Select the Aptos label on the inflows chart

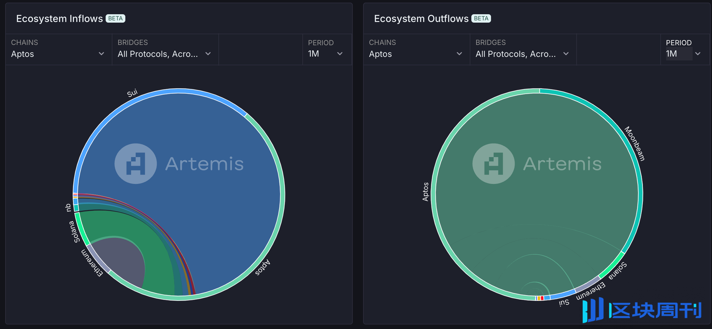[x=262, y=267]
